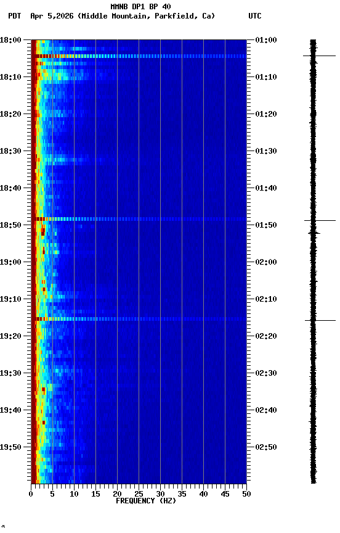Click the '5' frequency axis tick label

(x=52, y=494)
